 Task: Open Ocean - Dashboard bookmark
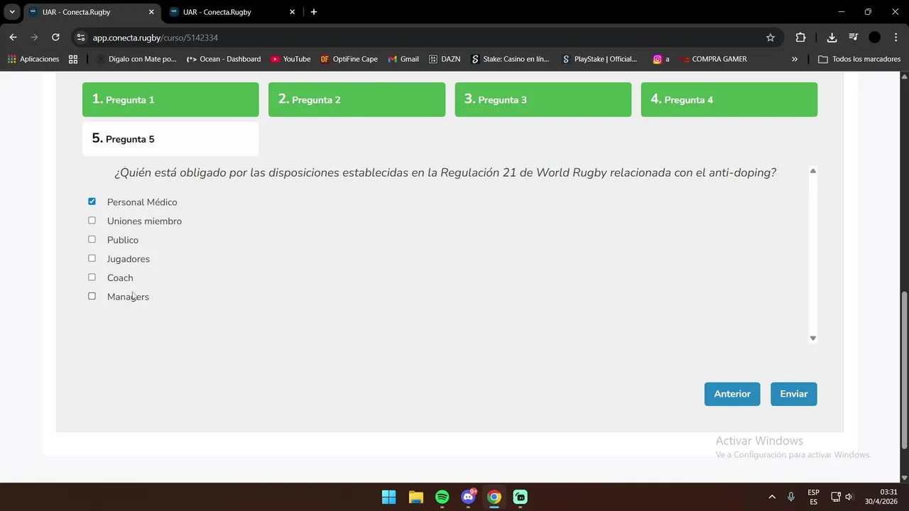coord(224,59)
